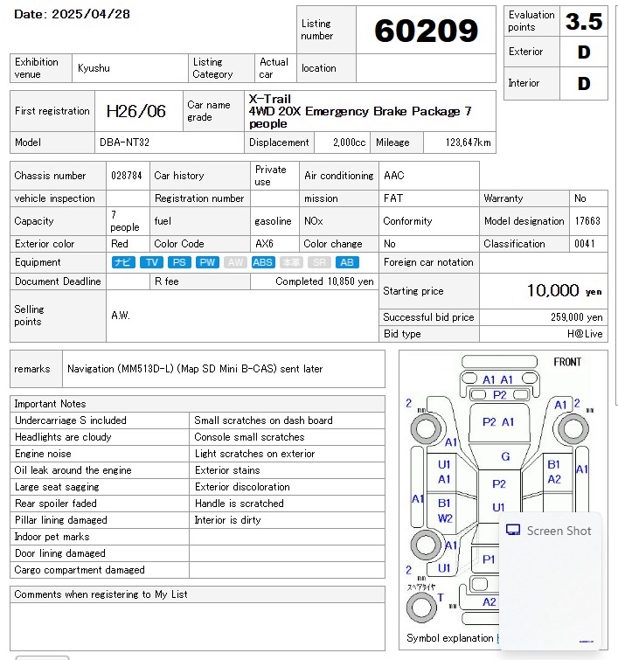
Task: Click the Interior is dirty note
Action: (228, 520)
